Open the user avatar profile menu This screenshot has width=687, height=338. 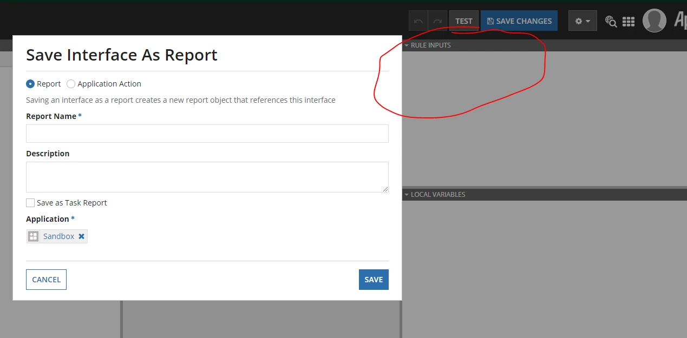pos(654,21)
